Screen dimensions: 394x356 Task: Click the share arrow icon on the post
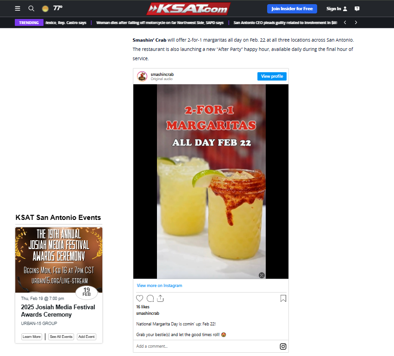tap(160, 299)
